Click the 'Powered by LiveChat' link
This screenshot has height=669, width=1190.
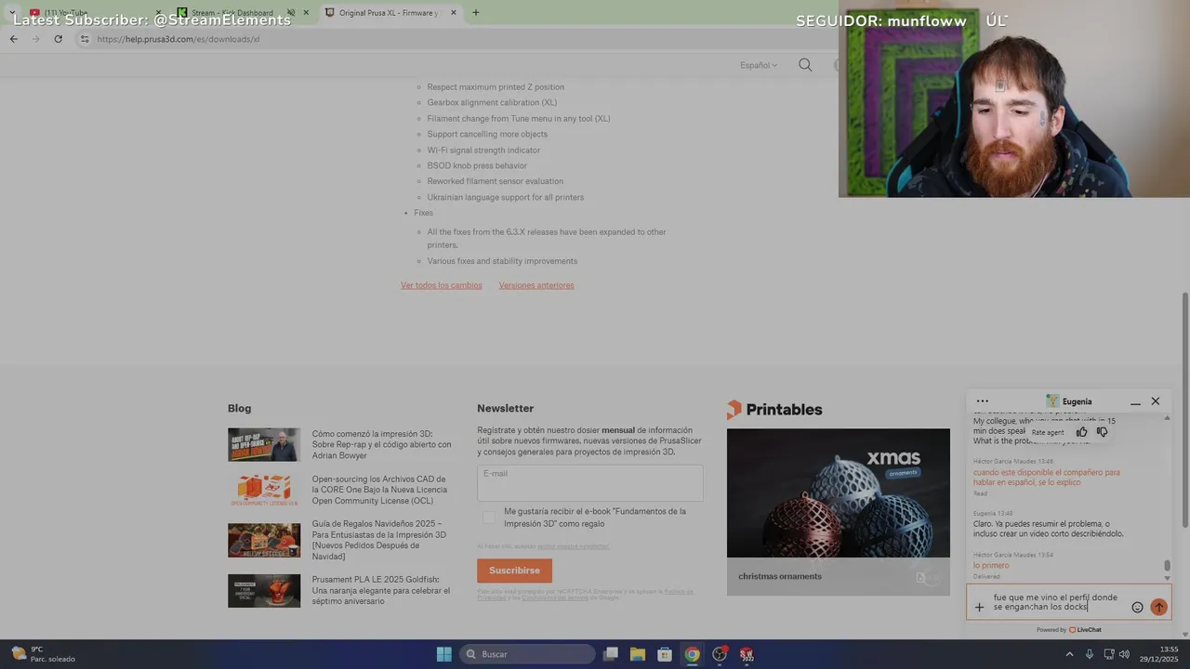[1069, 630]
